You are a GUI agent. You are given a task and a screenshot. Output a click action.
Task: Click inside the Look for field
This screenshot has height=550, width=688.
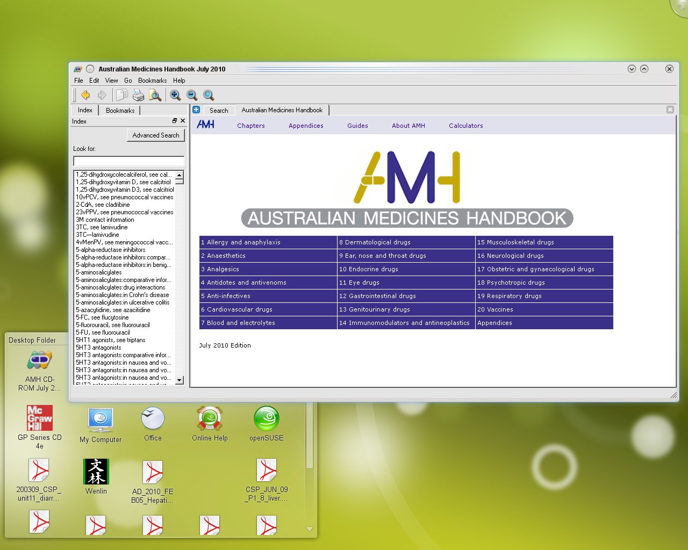point(128,161)
